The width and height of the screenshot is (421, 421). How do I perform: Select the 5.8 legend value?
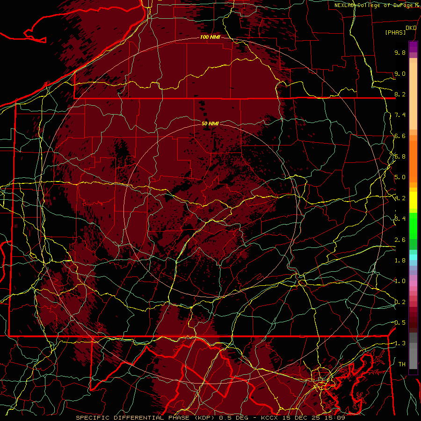coord(400,157)
